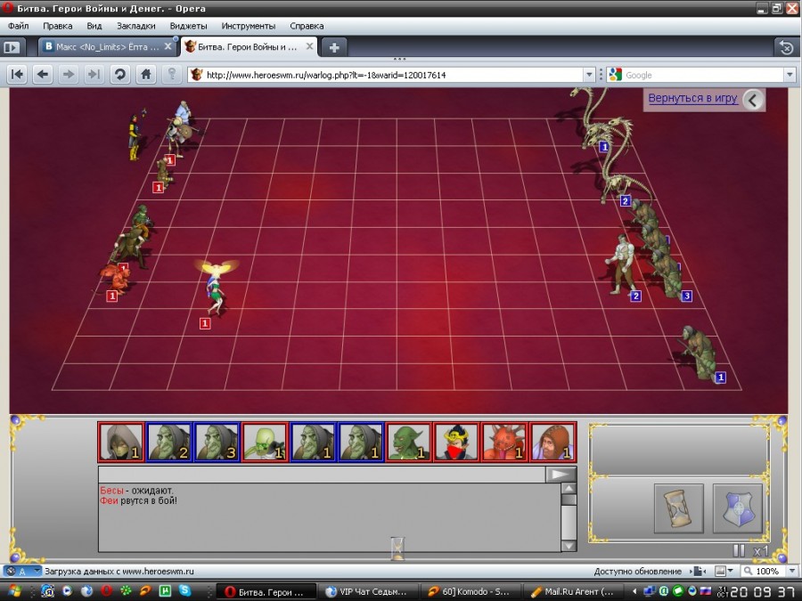Click the heroeswm.ru address bar

tap(386, 75)
